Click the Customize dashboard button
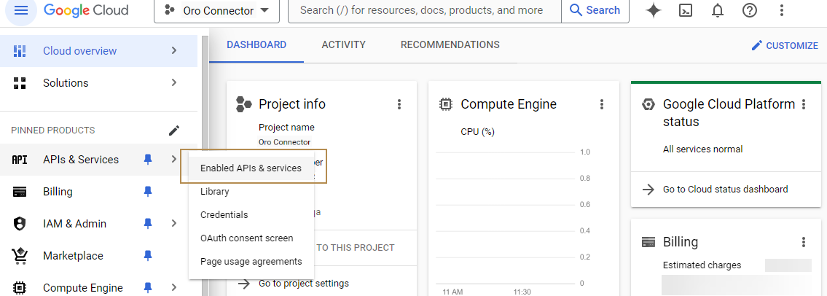The width and height of the screenshot is (827, 296). click(784, 45)
